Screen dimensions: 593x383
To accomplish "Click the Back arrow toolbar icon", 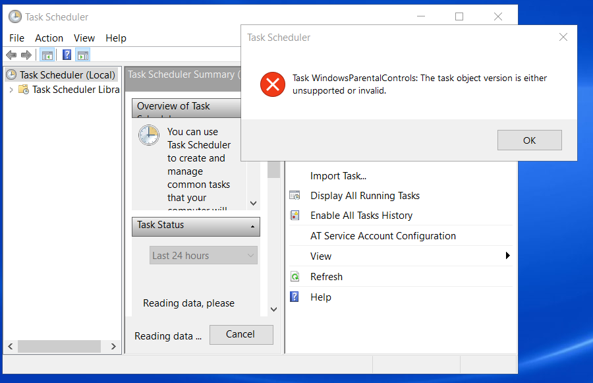I will click(11, 55).
